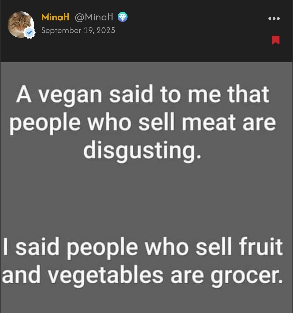The height and width of the screenshot is (313, 293).
Task: Click the blue verified checkmark badge
Action: point(30,32)
